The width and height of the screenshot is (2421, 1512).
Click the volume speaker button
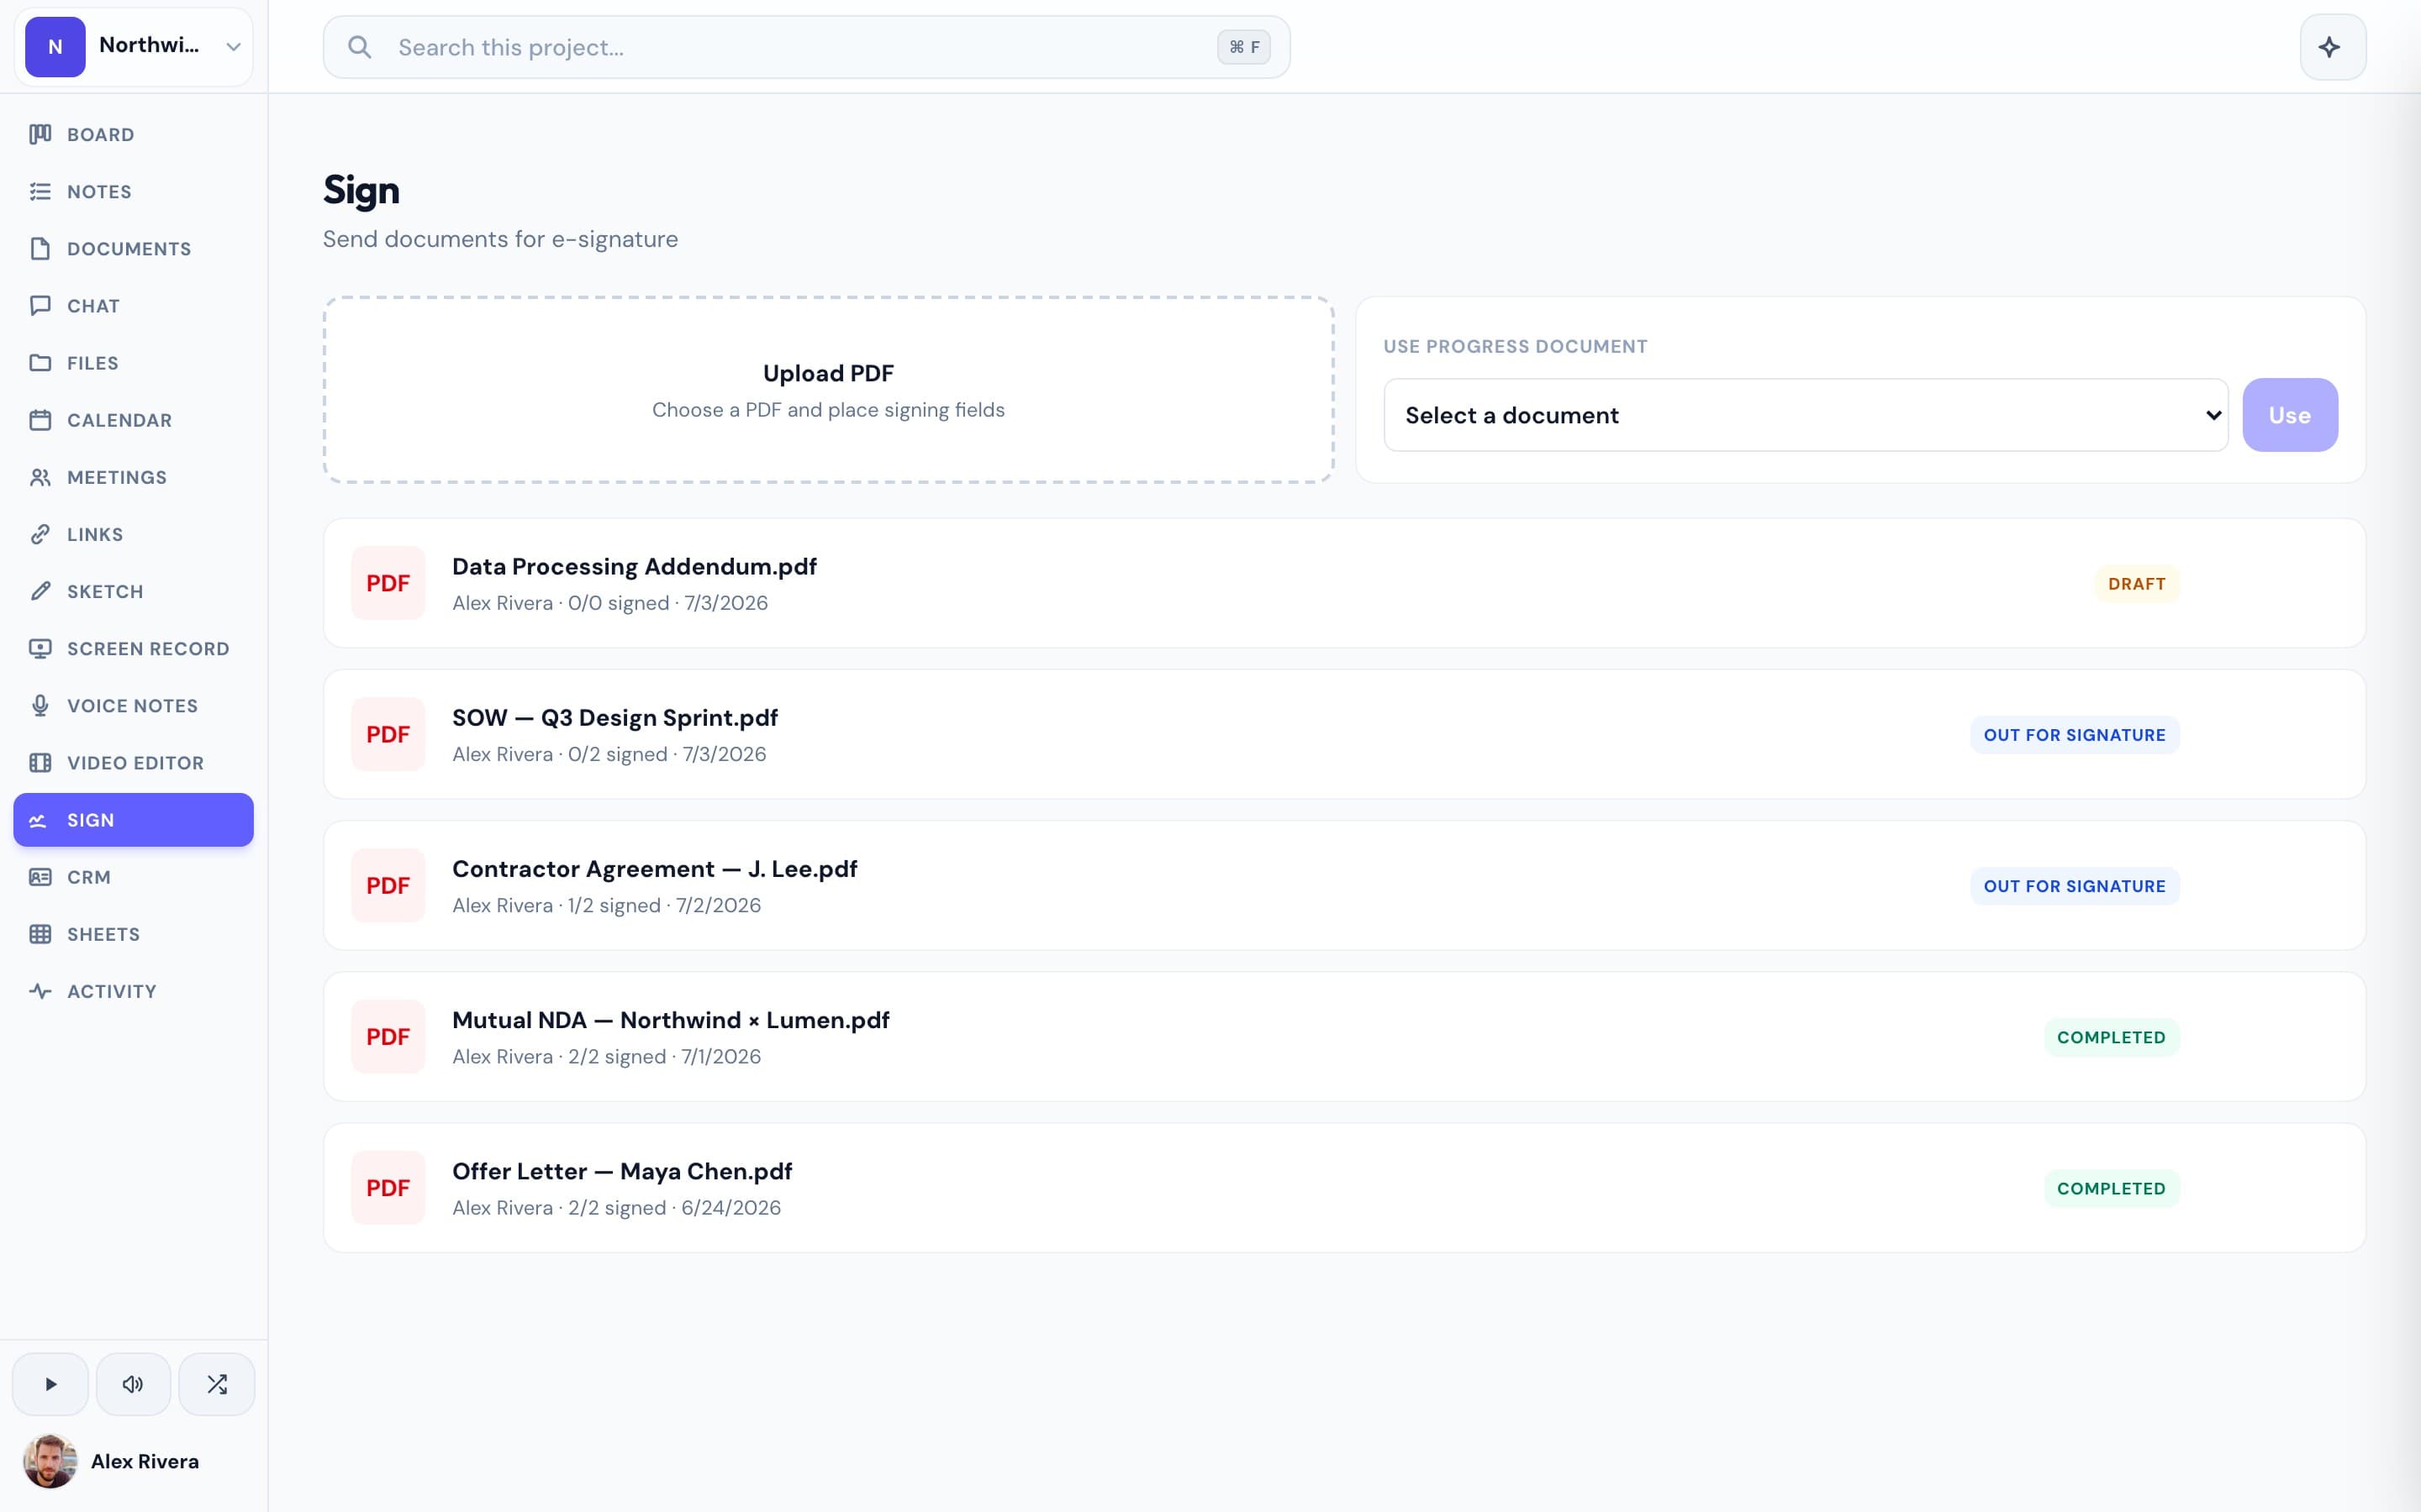coord(133,1384)
